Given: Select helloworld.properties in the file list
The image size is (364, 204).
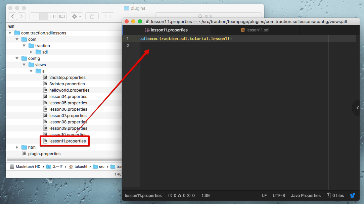Looking at the screenshot, I should [69, 90].
